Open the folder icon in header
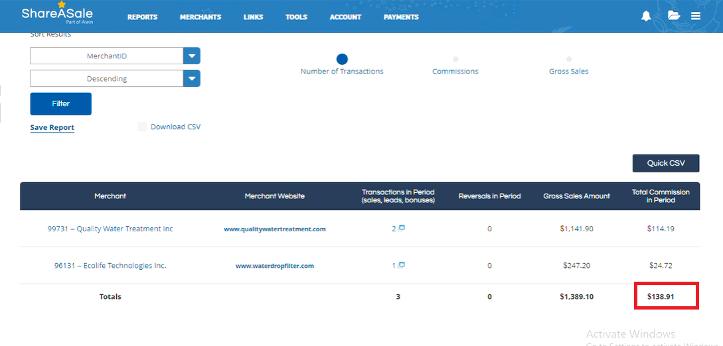The width and height of the screenshot is (723, 346). [674, 16]
